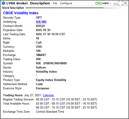Select the symbol VIX 210818C00018000
The image size is (129, 119).
(51, 63)
